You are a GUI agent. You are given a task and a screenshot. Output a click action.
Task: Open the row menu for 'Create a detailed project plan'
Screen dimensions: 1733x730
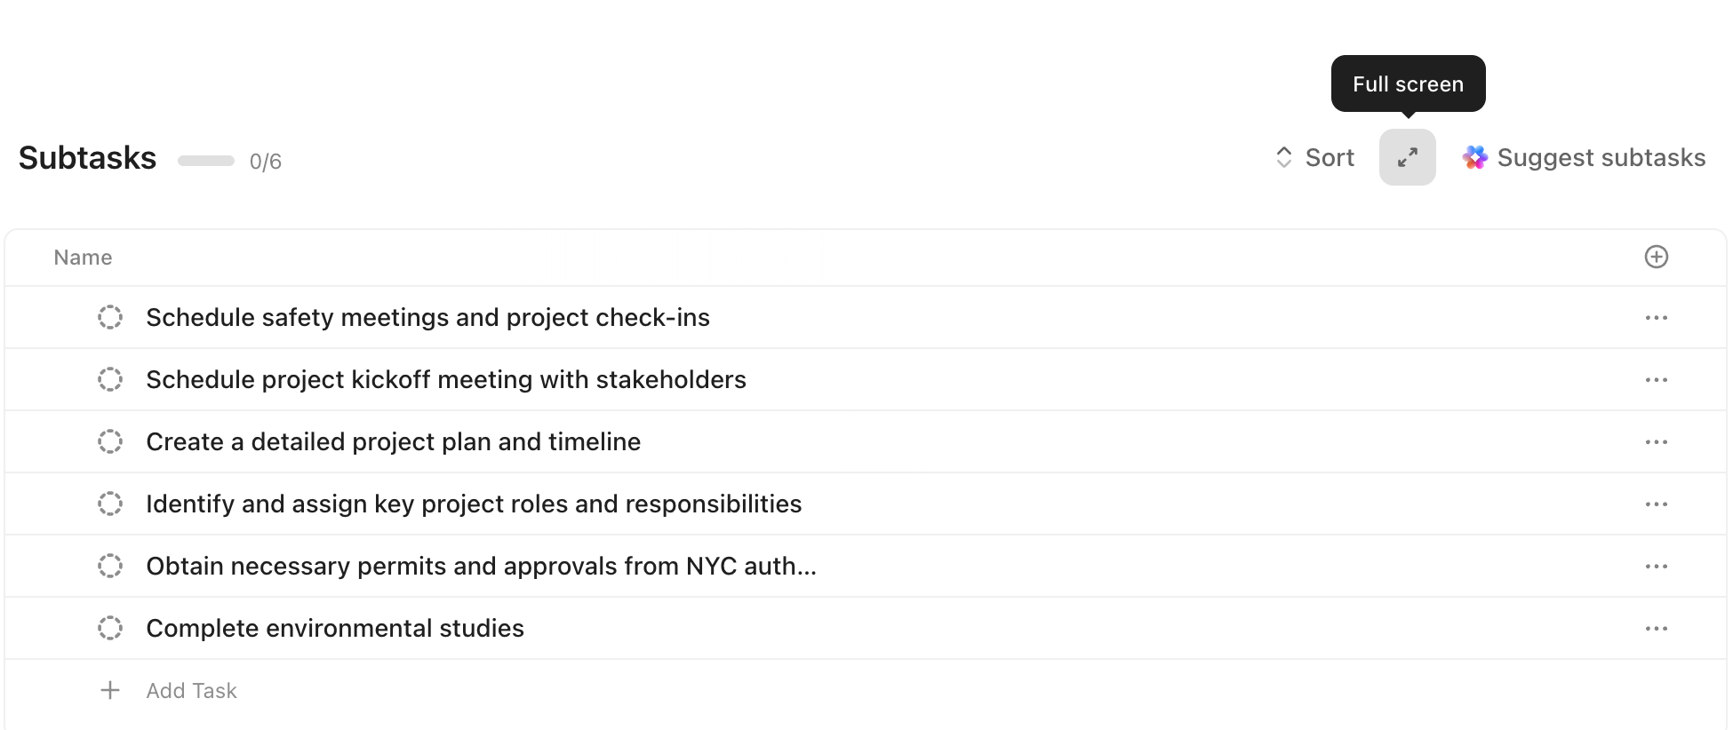tap(1657, 441)
